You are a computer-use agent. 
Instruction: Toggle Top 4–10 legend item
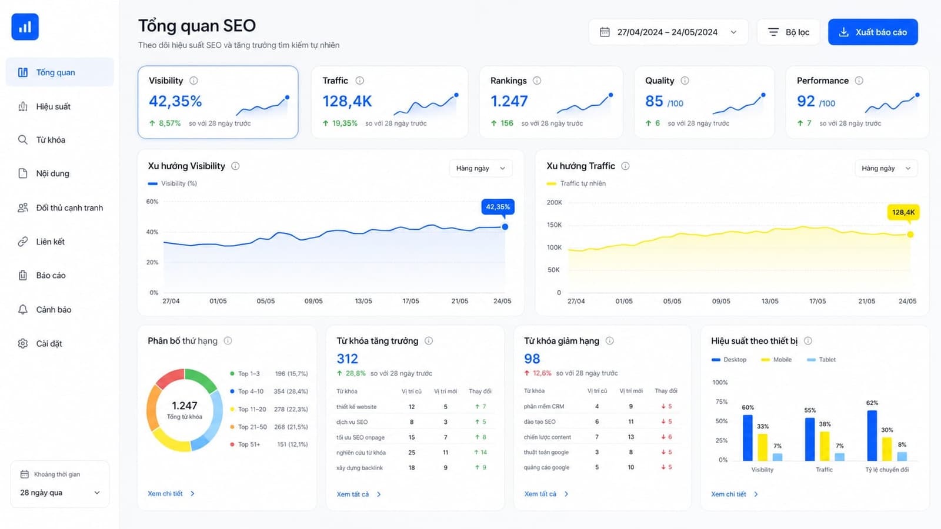pyautogui.click(x=269, y=391)
